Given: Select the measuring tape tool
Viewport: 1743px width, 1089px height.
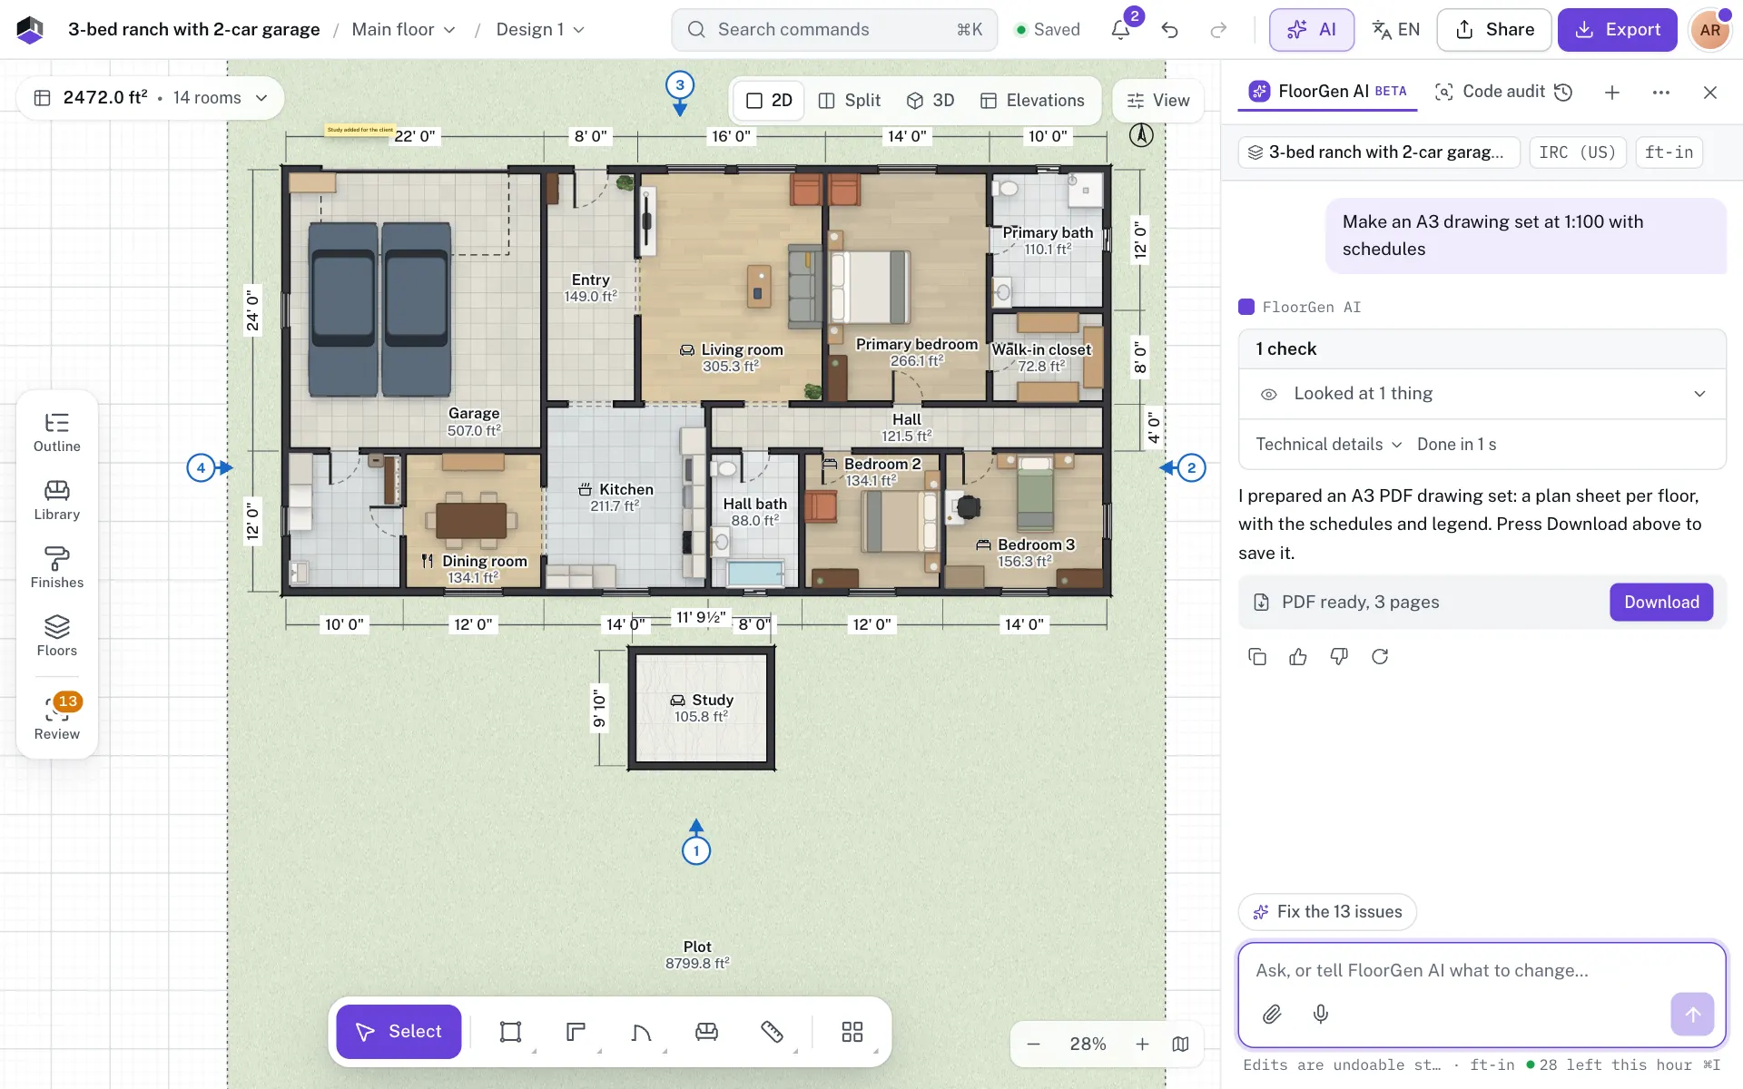Looking at the screenshot, I should (x=772, y=1032).
